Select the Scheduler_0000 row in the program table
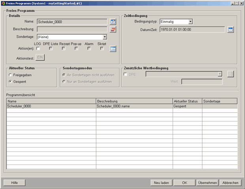 pyautogui.click(x=51, y=106)
